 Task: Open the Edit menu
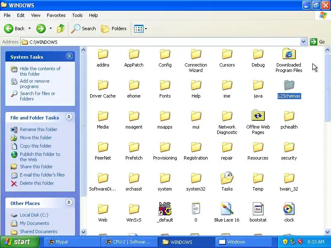(x=21, y=15)
